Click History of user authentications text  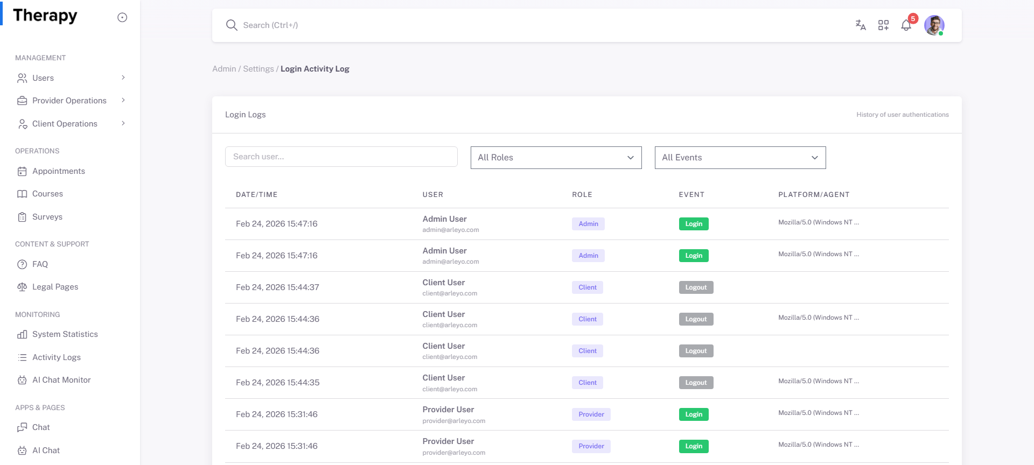point(903,115)
